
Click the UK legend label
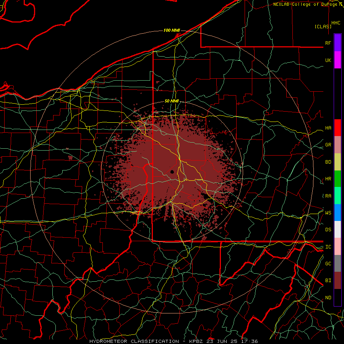[328, 60]
